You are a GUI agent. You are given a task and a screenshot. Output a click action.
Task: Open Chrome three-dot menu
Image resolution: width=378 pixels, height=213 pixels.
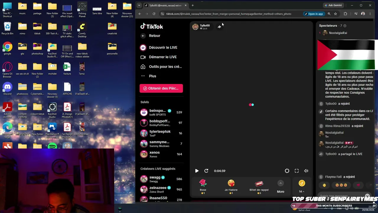pos(370,14)
